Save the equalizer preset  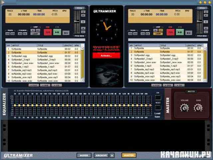click(x=157, y=117)
